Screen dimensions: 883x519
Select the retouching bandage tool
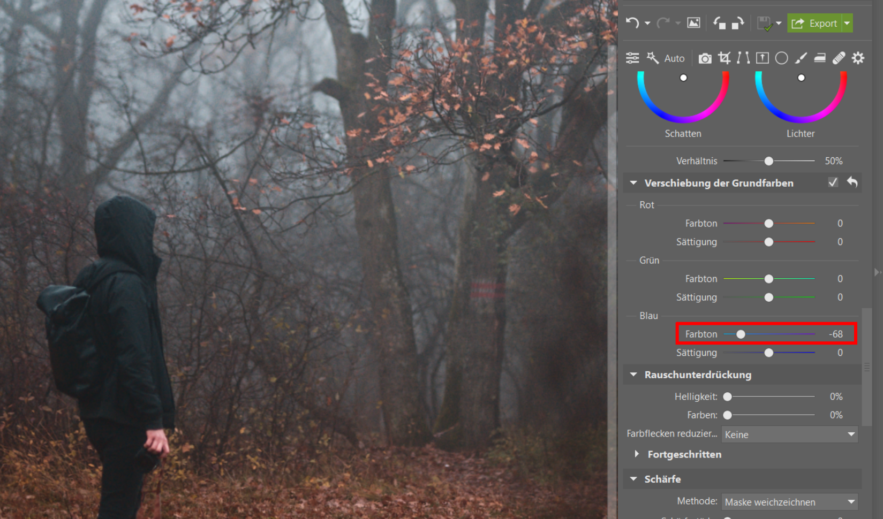pyautogui.click(x=839, y=58)
